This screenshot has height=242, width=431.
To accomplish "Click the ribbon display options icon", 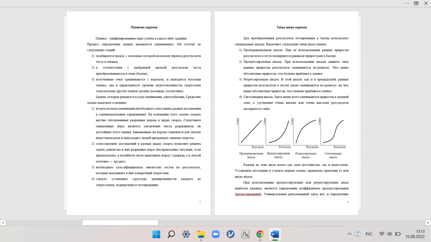I will [x=416, y=3].
